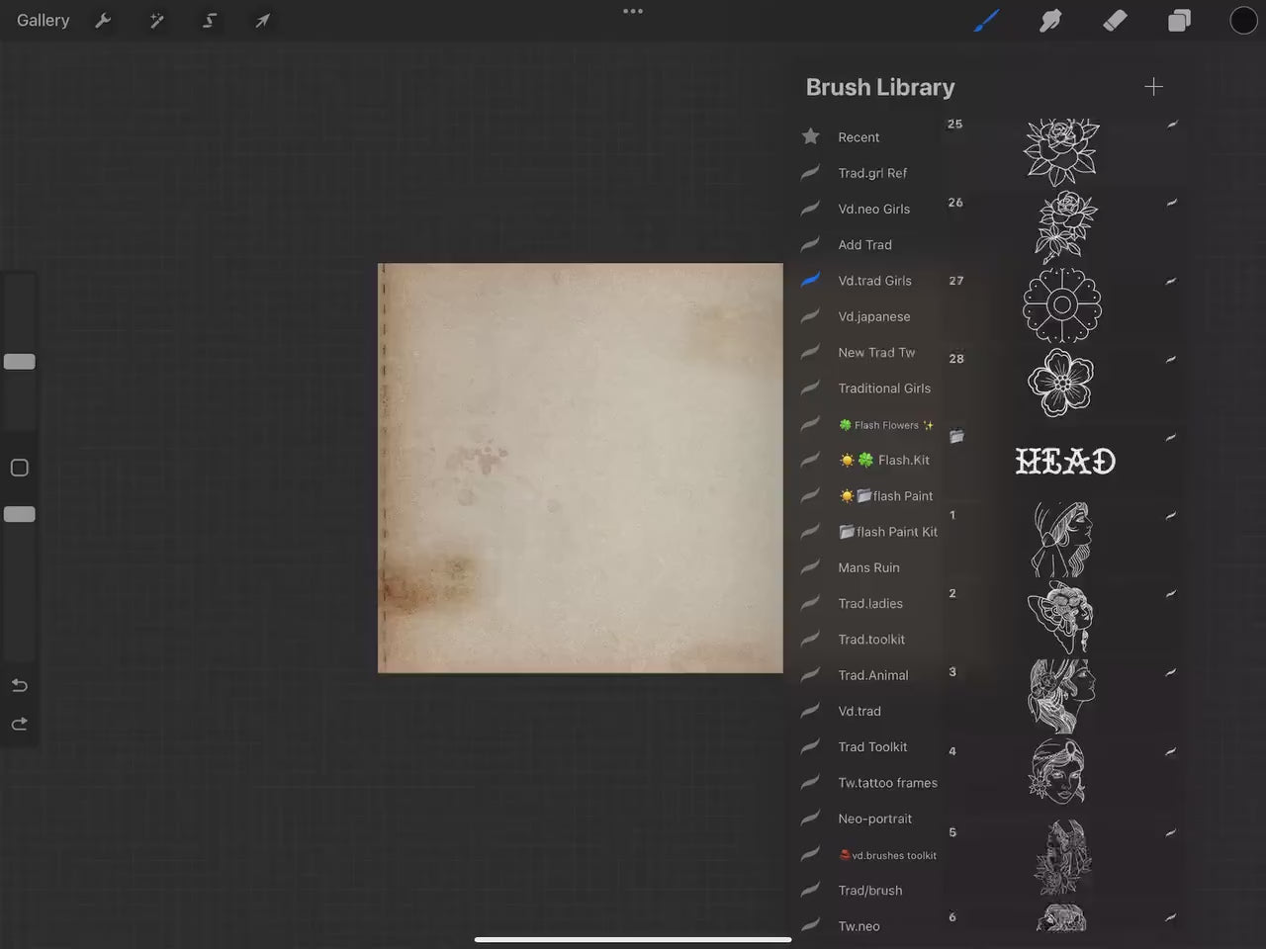Open the three-dot menu at top center
1266x949 pixels.
pyautogui.click(x=633, y=11)
